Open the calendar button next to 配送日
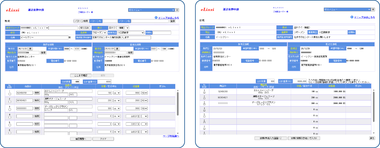The height and width of the screenshot is (148, 380). point(117,49)
